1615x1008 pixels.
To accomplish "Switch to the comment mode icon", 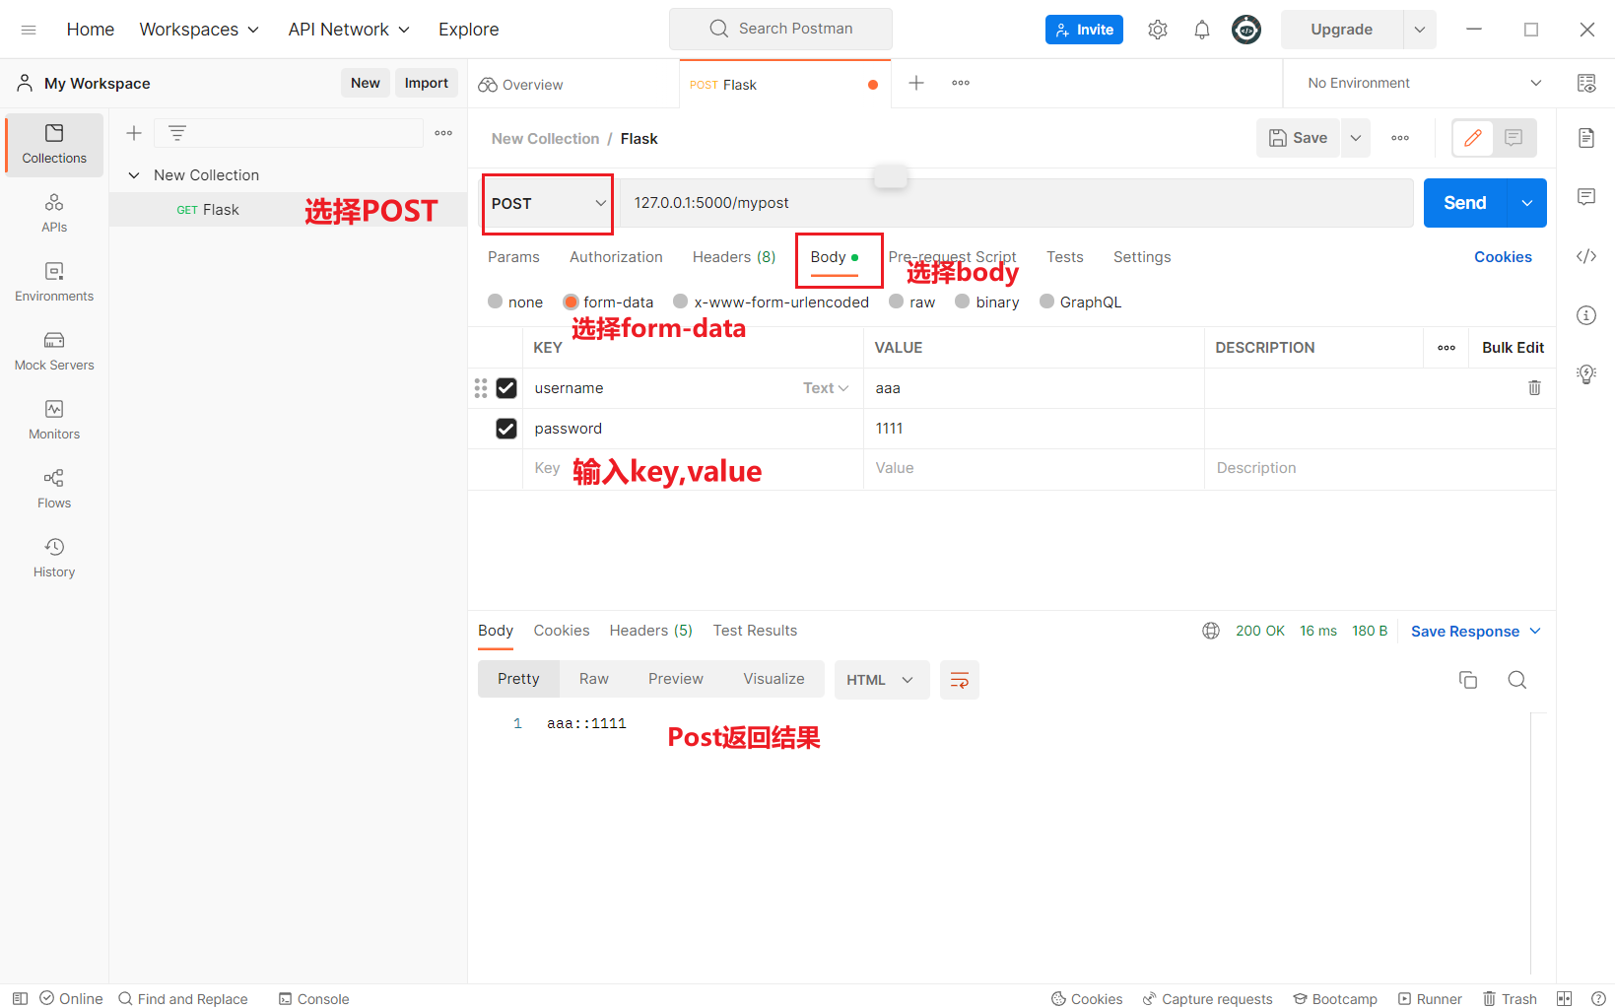I will pos(1514,138).
